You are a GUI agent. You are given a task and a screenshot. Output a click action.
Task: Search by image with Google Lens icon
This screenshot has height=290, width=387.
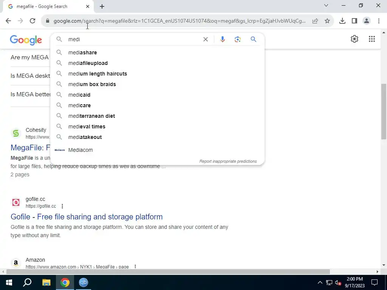click(237, 39)
